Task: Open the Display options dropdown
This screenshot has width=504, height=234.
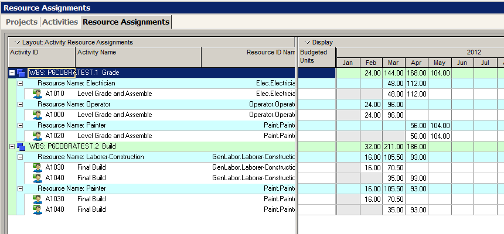Action: [307, 42]
